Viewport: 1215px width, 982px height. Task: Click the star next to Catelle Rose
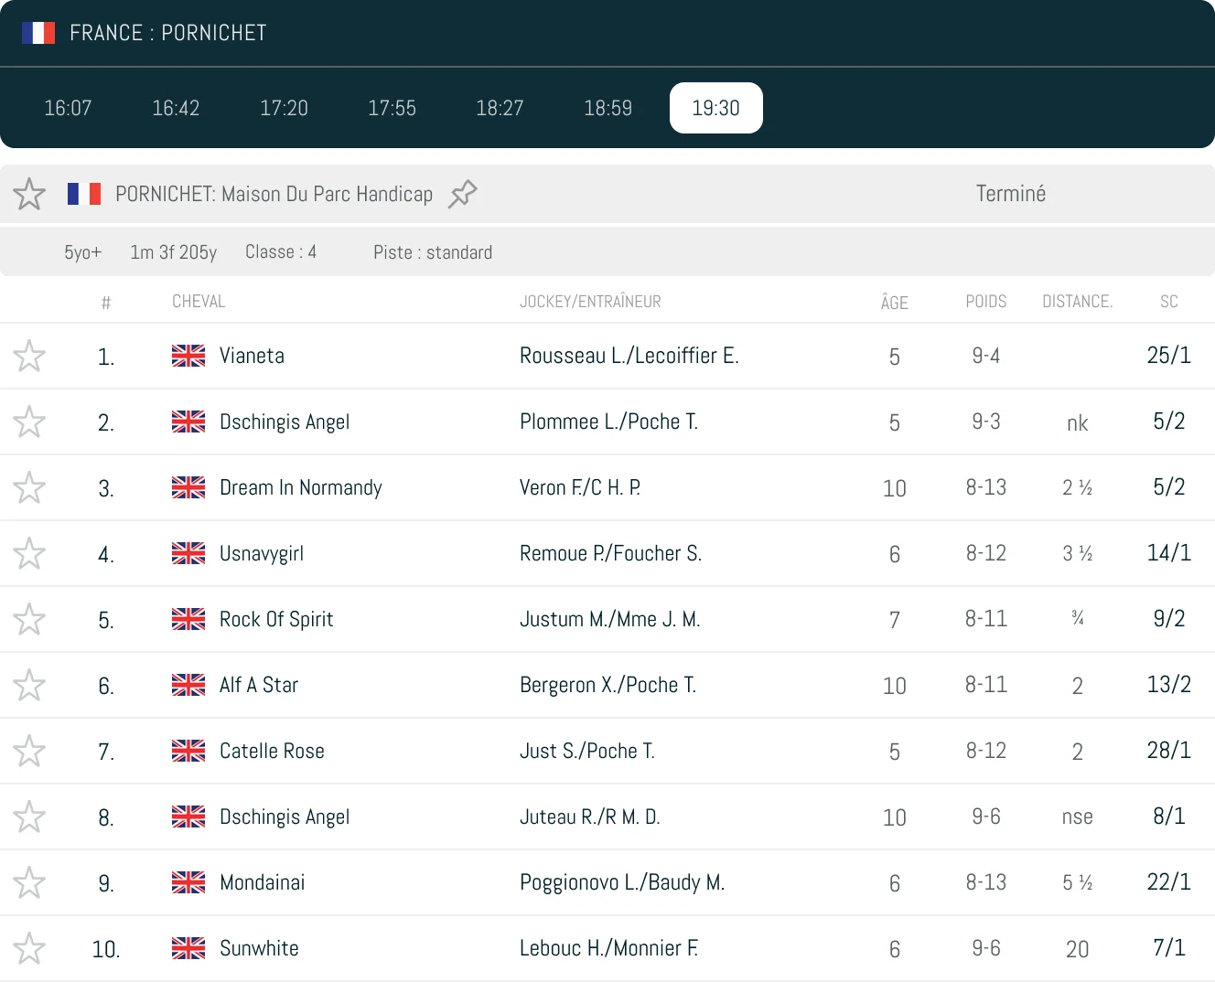29,751
